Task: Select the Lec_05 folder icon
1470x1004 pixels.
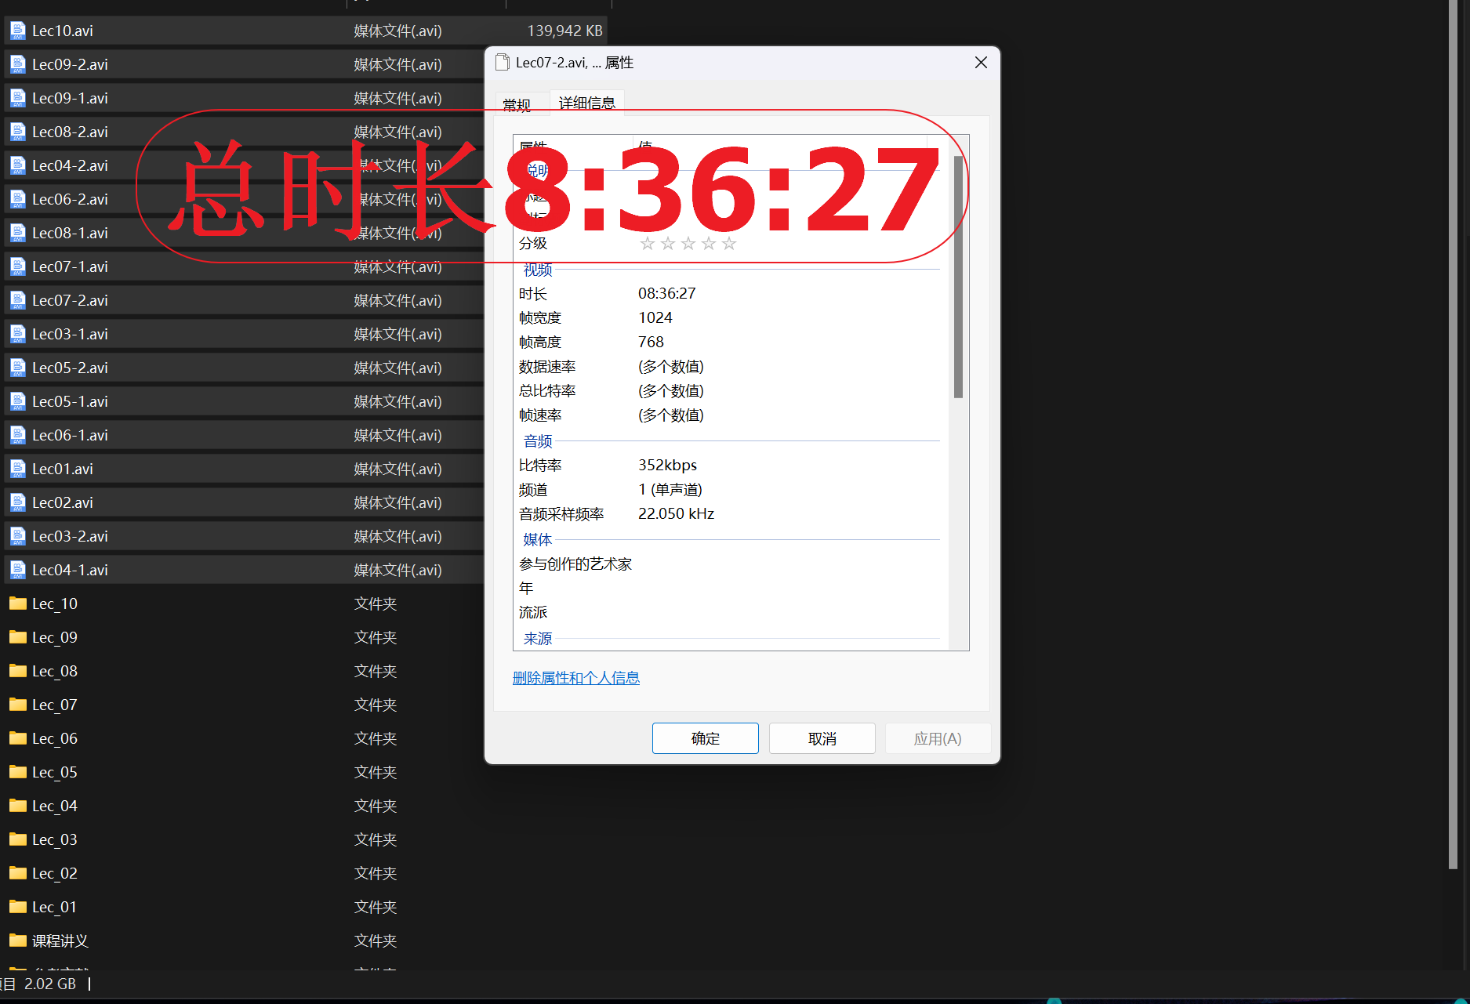Action: click(x=17, y=772)
